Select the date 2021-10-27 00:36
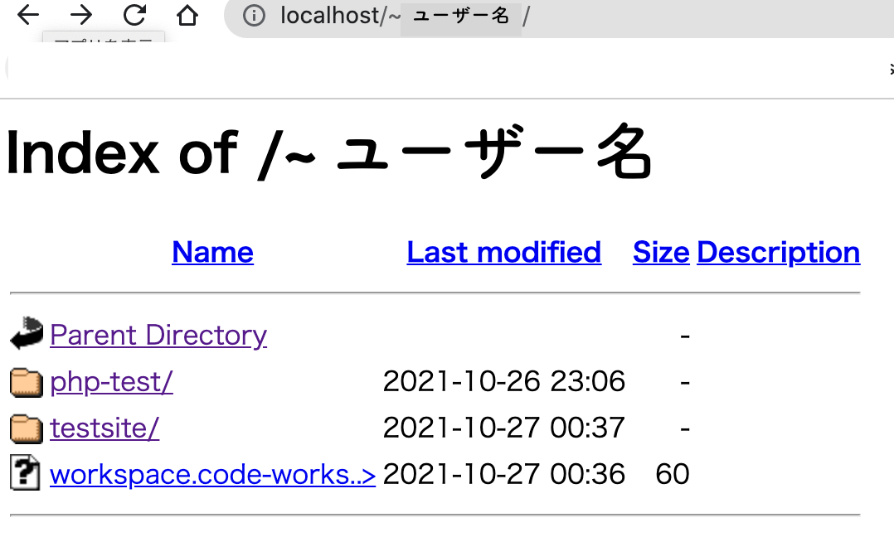894x537 pixels. tap(504, 474)
